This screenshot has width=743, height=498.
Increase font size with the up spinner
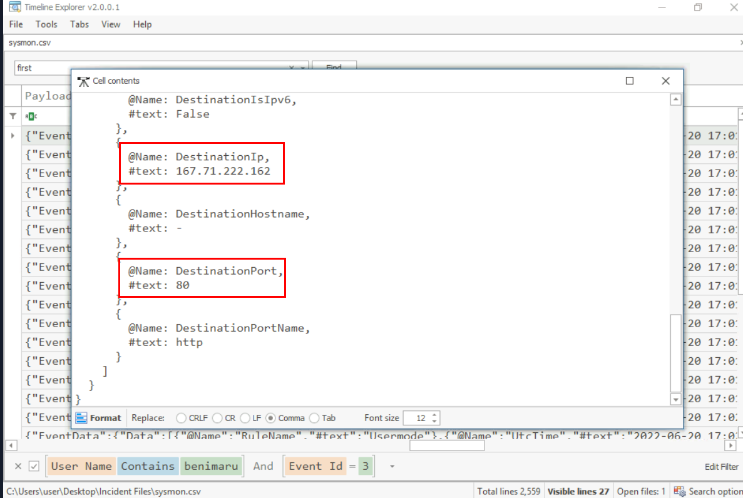tap(434, 415)
